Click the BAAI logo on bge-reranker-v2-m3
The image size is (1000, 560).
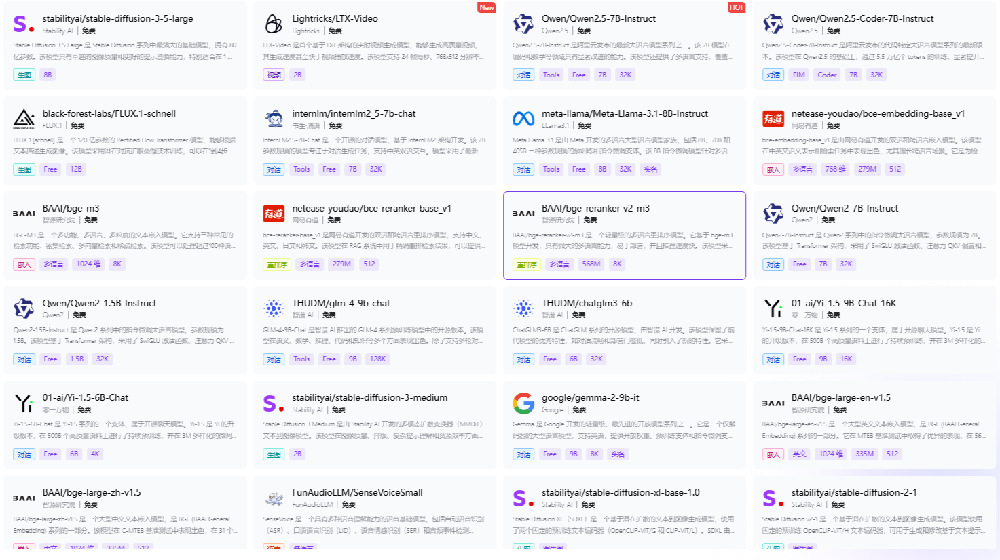click(x=523, y=214)
